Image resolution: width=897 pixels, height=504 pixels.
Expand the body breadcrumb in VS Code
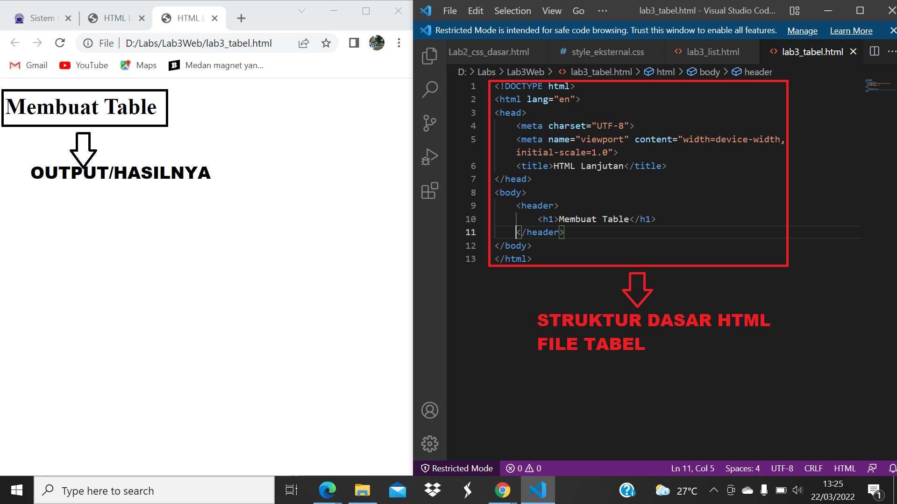click(x=708, y=71)
